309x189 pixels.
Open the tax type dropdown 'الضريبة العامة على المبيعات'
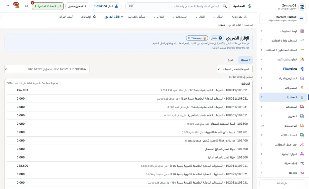pos(235,69)
